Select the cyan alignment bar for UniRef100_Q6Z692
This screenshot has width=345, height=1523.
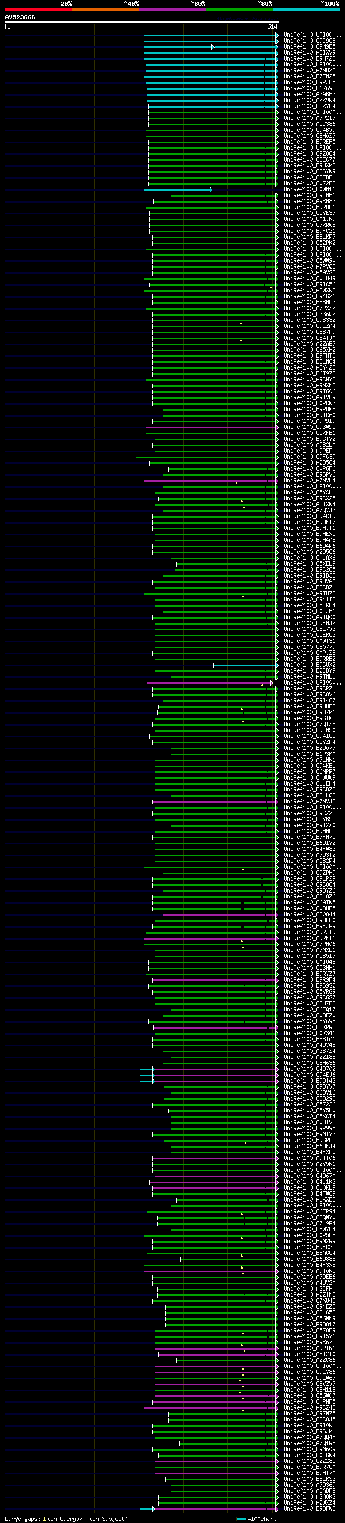point(212,89)
